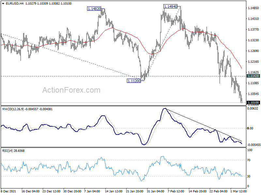Select the 1 Mar 12:00 time label

238,191
